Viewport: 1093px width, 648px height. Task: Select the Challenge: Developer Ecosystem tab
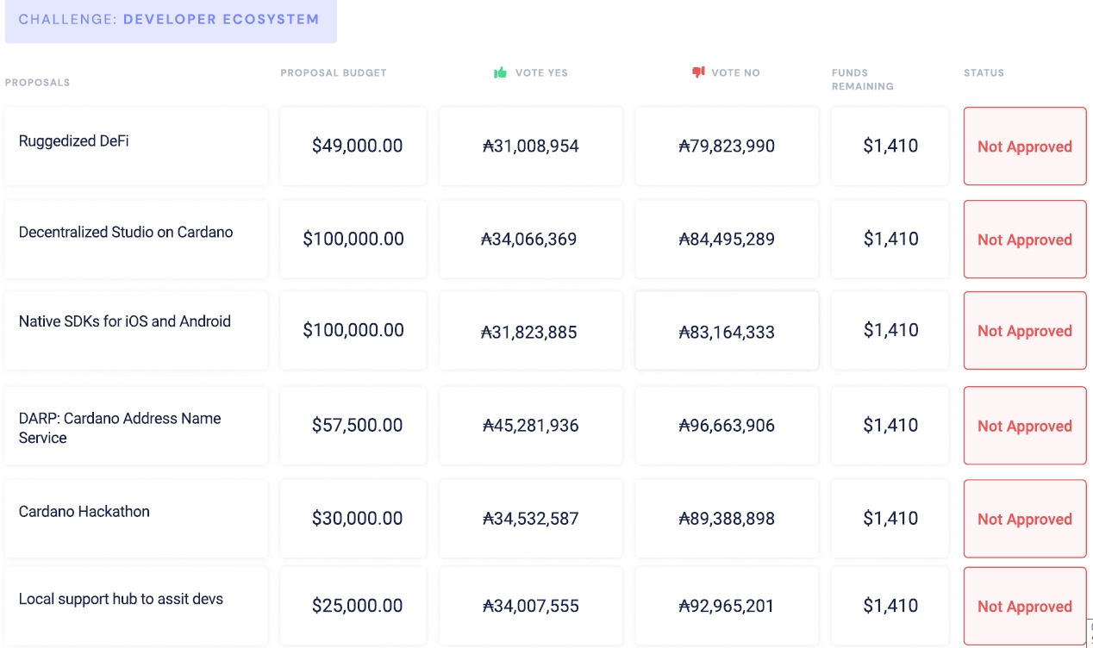[x=170, y=20]
